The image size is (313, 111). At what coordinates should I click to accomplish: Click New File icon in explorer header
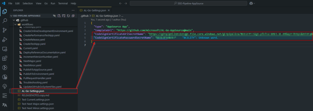point(59,16)
